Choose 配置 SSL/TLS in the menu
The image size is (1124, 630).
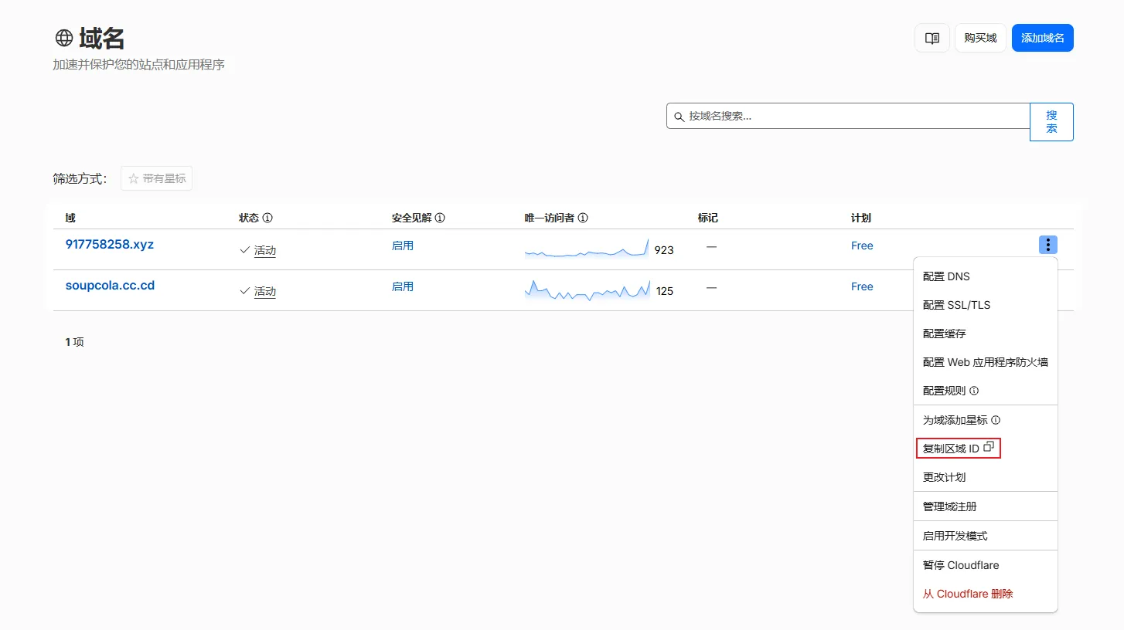click(x=986, y=305)
